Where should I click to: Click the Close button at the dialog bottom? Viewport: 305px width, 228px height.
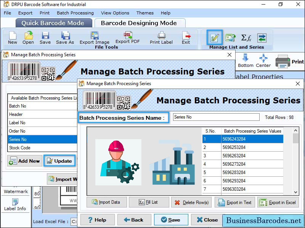pos(207,220)
